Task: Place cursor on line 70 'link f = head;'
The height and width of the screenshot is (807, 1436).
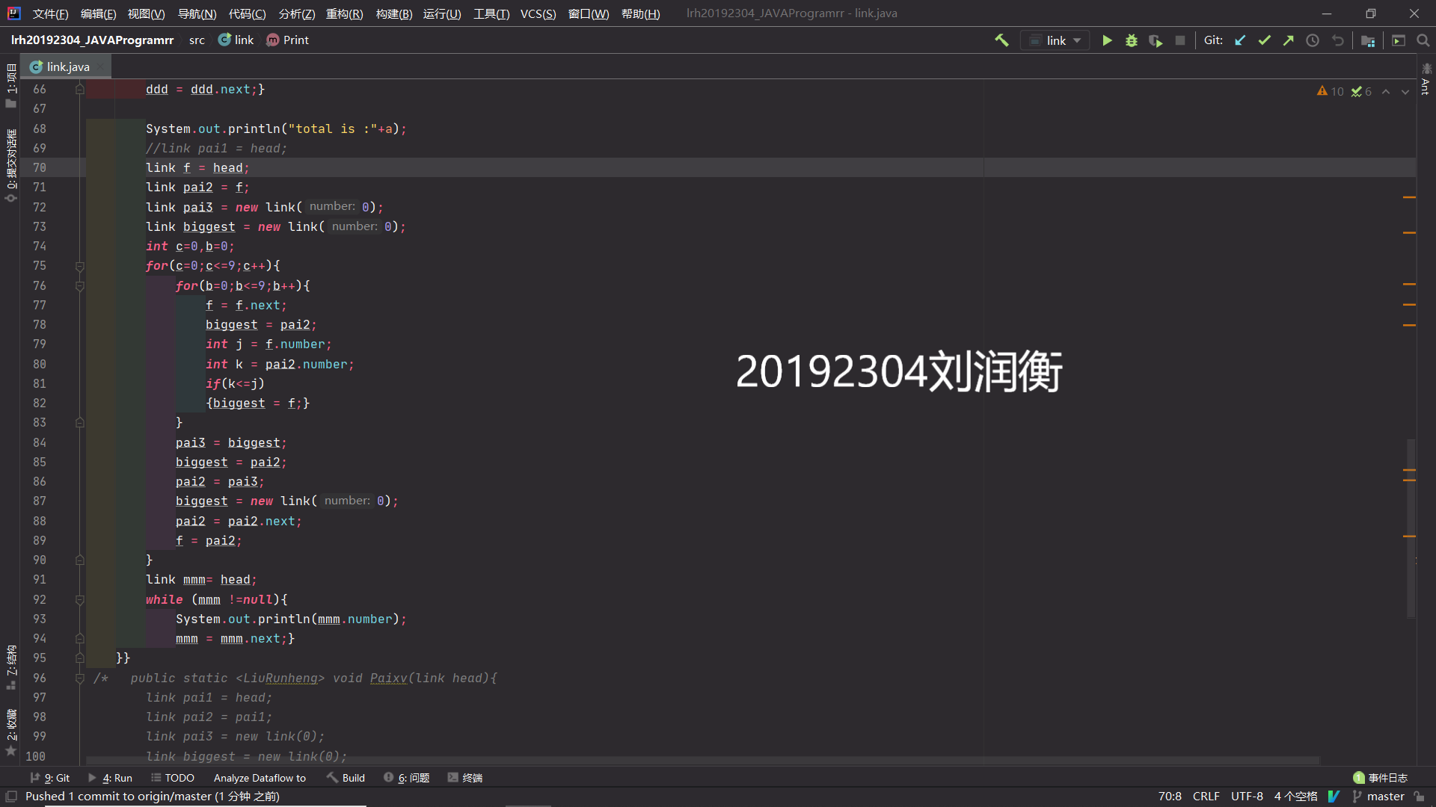Action: pyautogui.click(x=197, y=168)
